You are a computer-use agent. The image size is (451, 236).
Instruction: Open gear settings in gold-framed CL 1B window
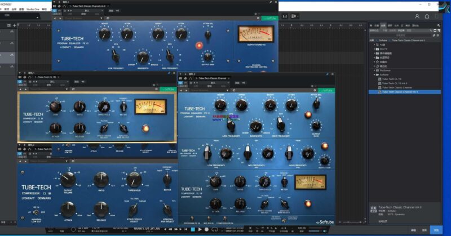157,89
